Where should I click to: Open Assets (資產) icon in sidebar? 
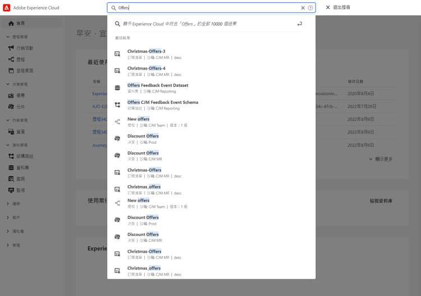tap(11, 131)
